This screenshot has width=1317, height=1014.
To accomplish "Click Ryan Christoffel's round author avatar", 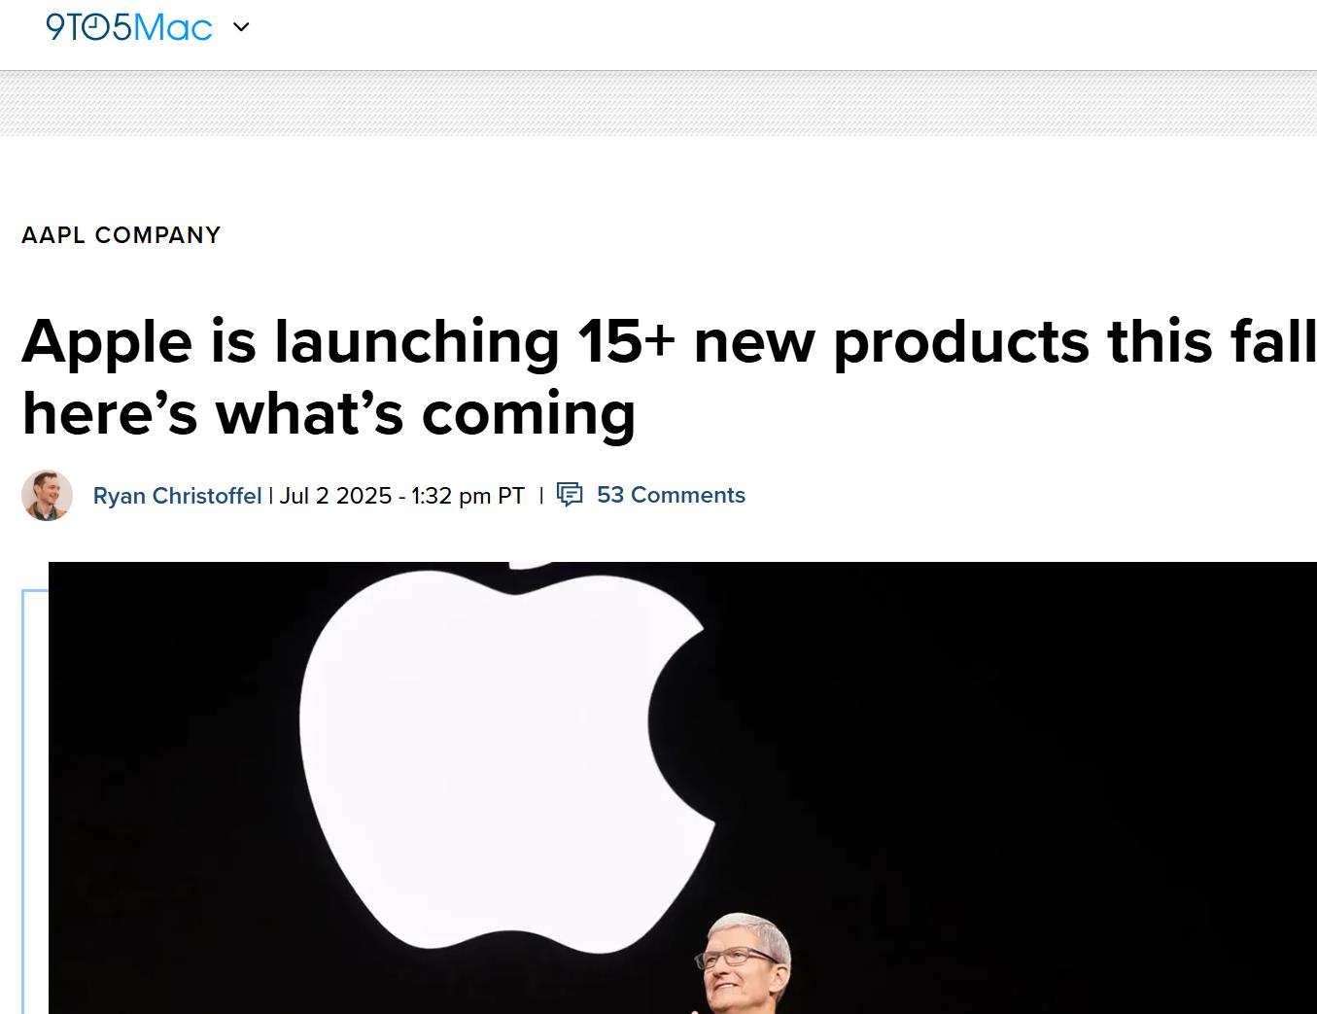I will coord(47,495).
